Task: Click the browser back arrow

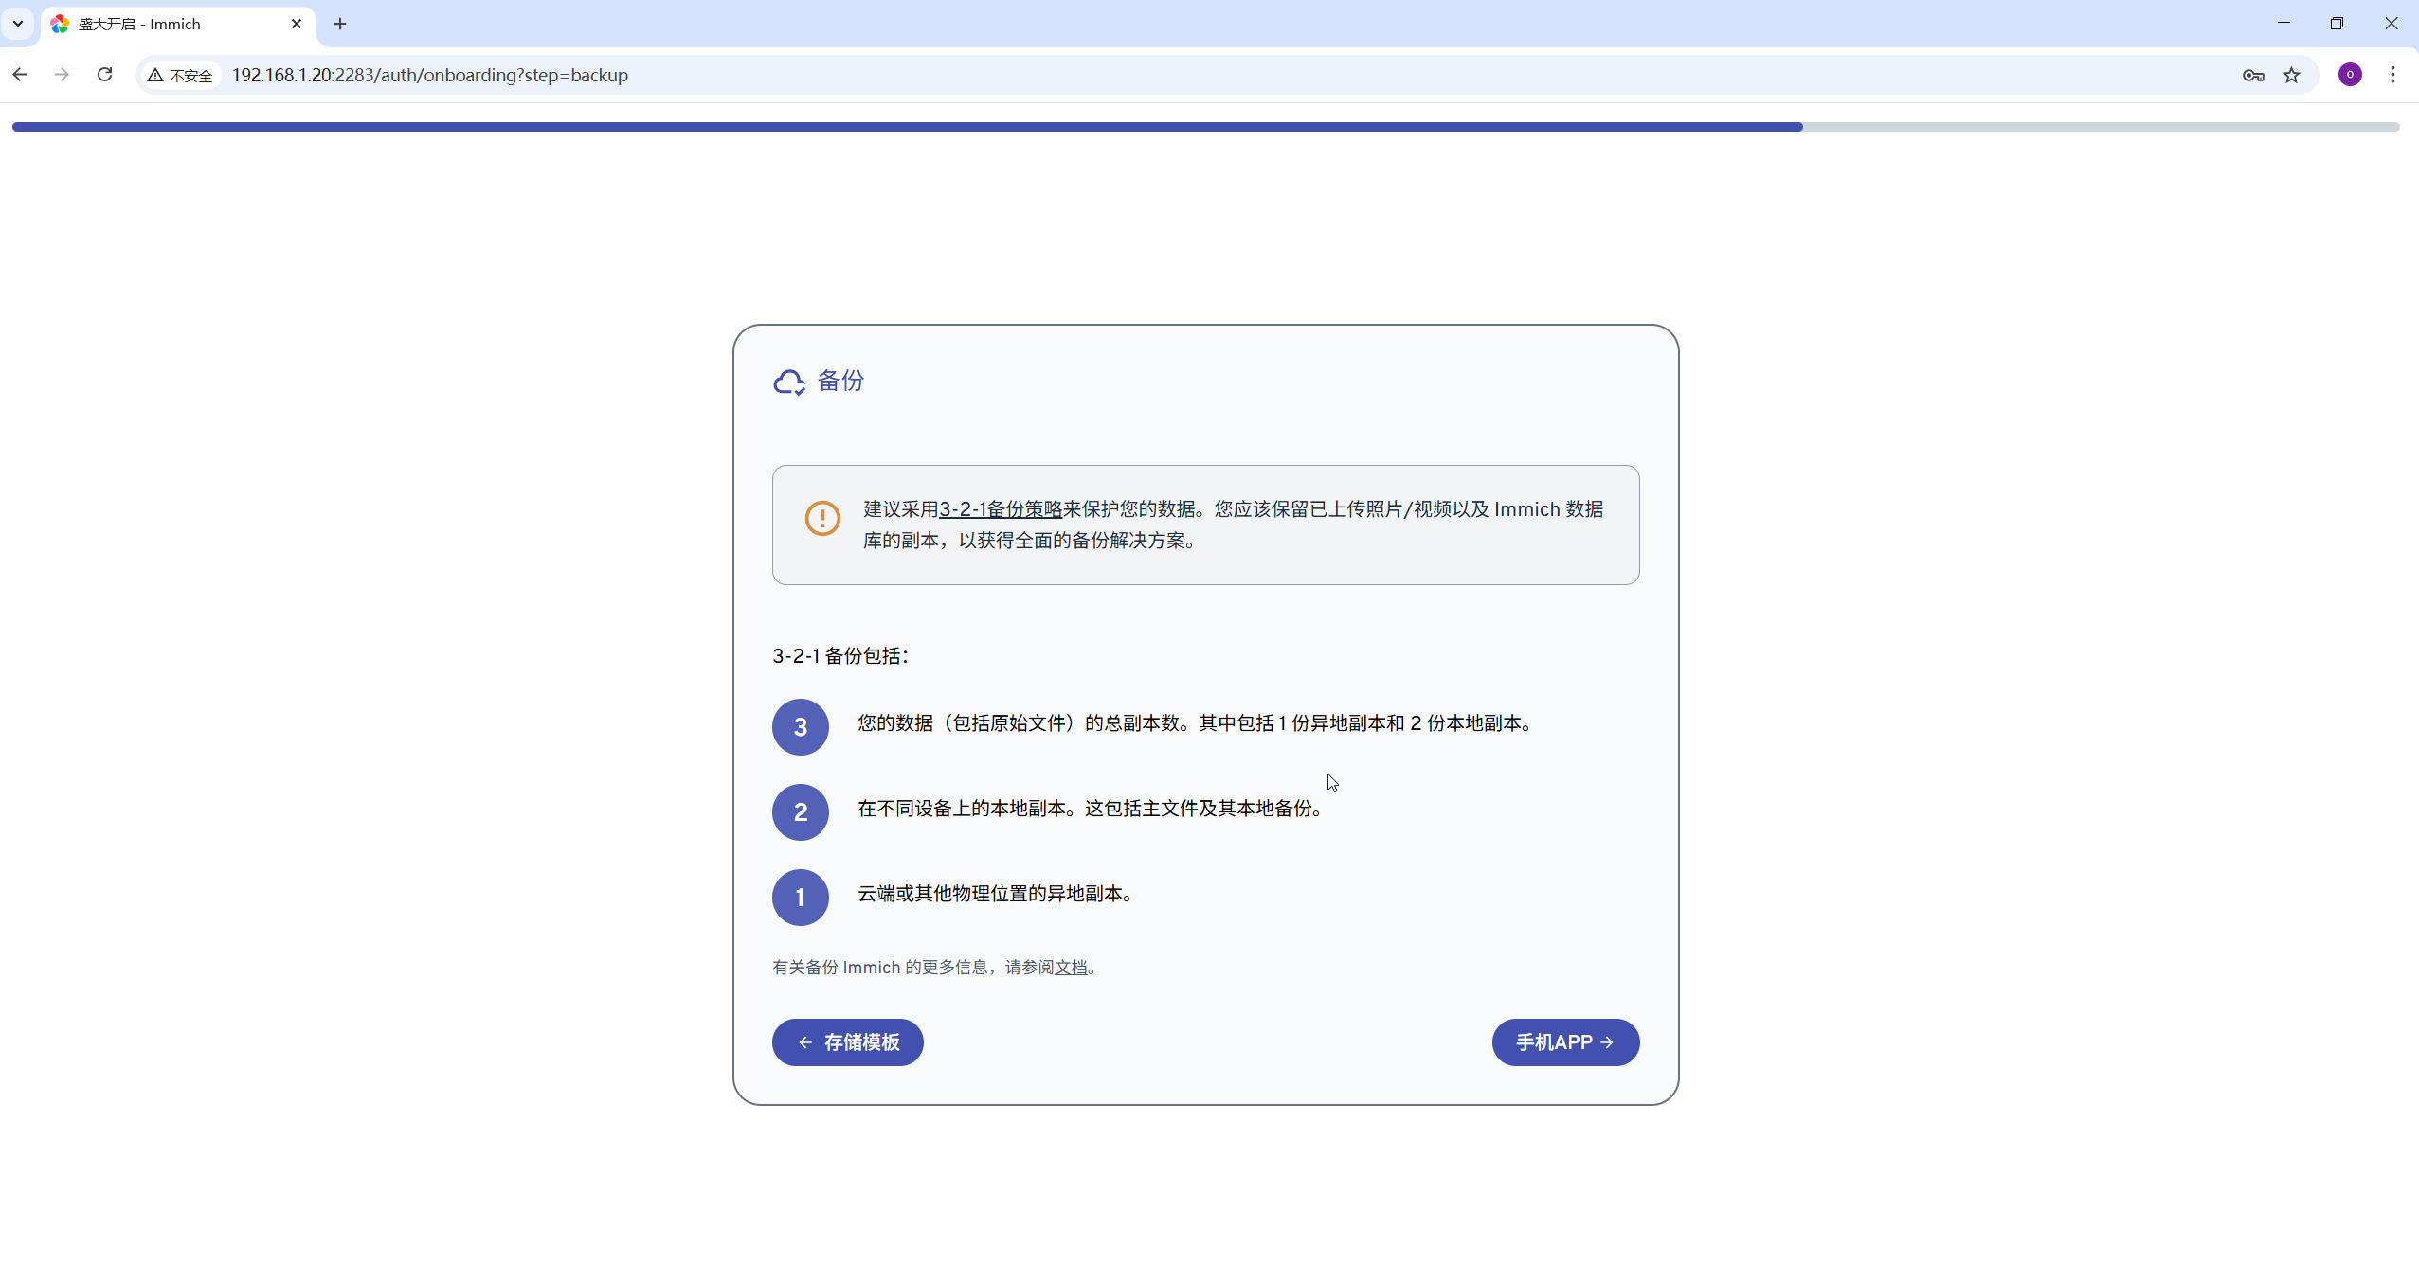Action: tap(20, 75)
